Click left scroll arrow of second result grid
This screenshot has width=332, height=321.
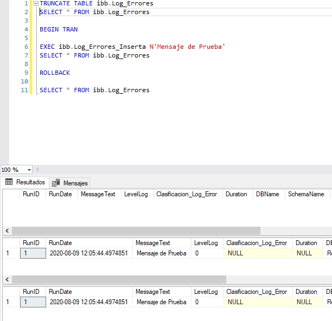coord(7,279)
